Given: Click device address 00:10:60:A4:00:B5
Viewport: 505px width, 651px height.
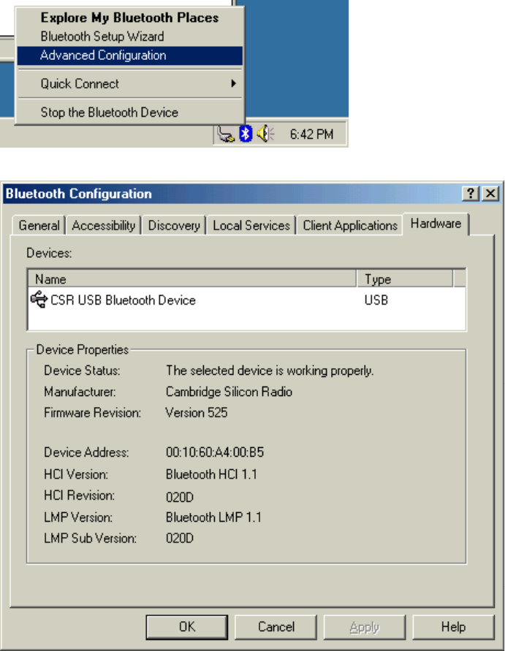Looking at the screenshot, I should 215,452.
